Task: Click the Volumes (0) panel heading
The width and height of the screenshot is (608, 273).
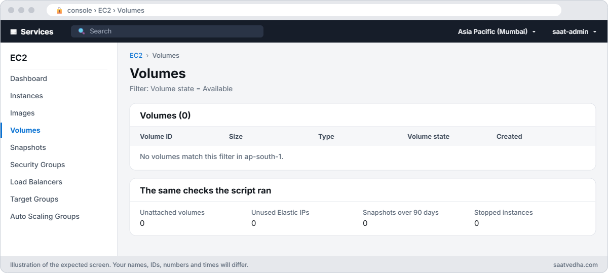Action: pyautogui.click(x=165, y=115)
